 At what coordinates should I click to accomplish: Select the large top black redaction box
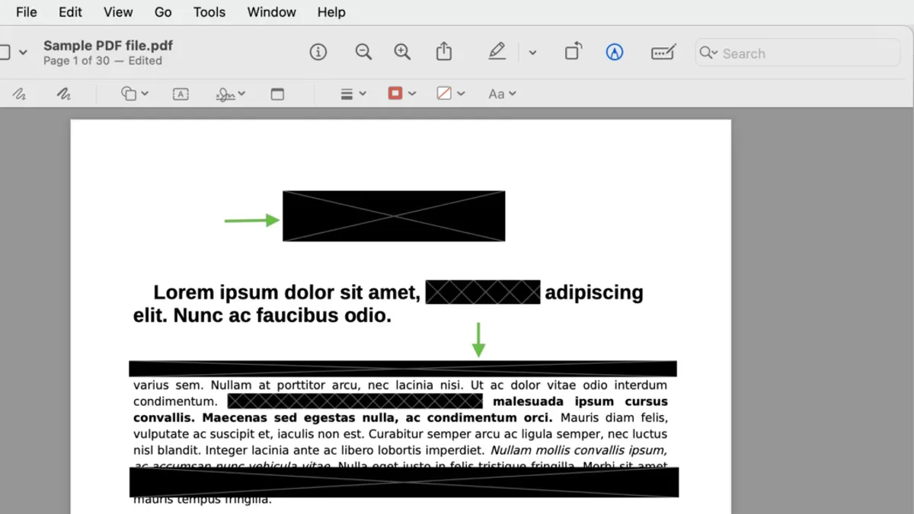point(394,216)
